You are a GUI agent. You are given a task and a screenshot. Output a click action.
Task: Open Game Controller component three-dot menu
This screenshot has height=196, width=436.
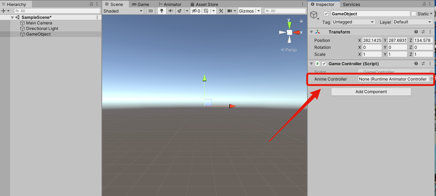point(430,63)
